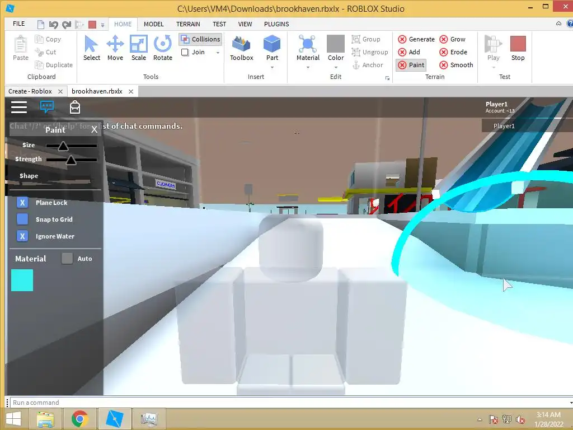
Task: Click the Undo arrow in quick access bar
Action: click(x=53, y=25)
